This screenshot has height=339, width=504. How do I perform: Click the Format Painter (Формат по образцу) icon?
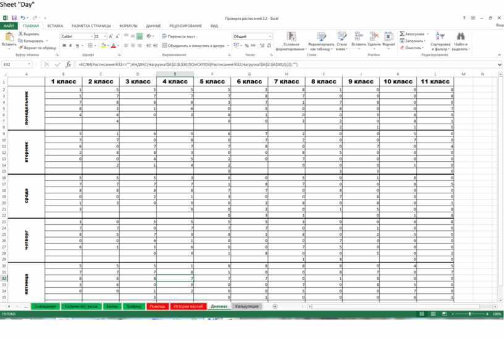21,48
